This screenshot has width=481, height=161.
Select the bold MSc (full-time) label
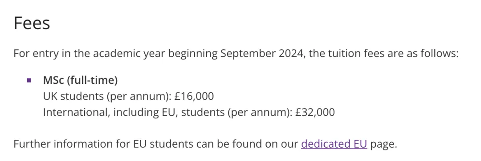pyautogui.click(x=80, y=80)
